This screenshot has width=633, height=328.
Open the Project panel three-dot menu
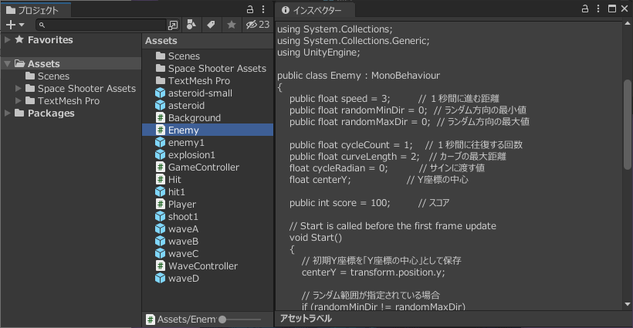(263, 9)
